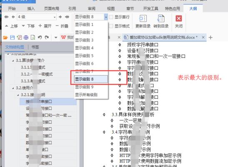The height and width of the screenshot is (167, 228).
Task: Click the open folder icon in quick toolbar
Action: 5,38
